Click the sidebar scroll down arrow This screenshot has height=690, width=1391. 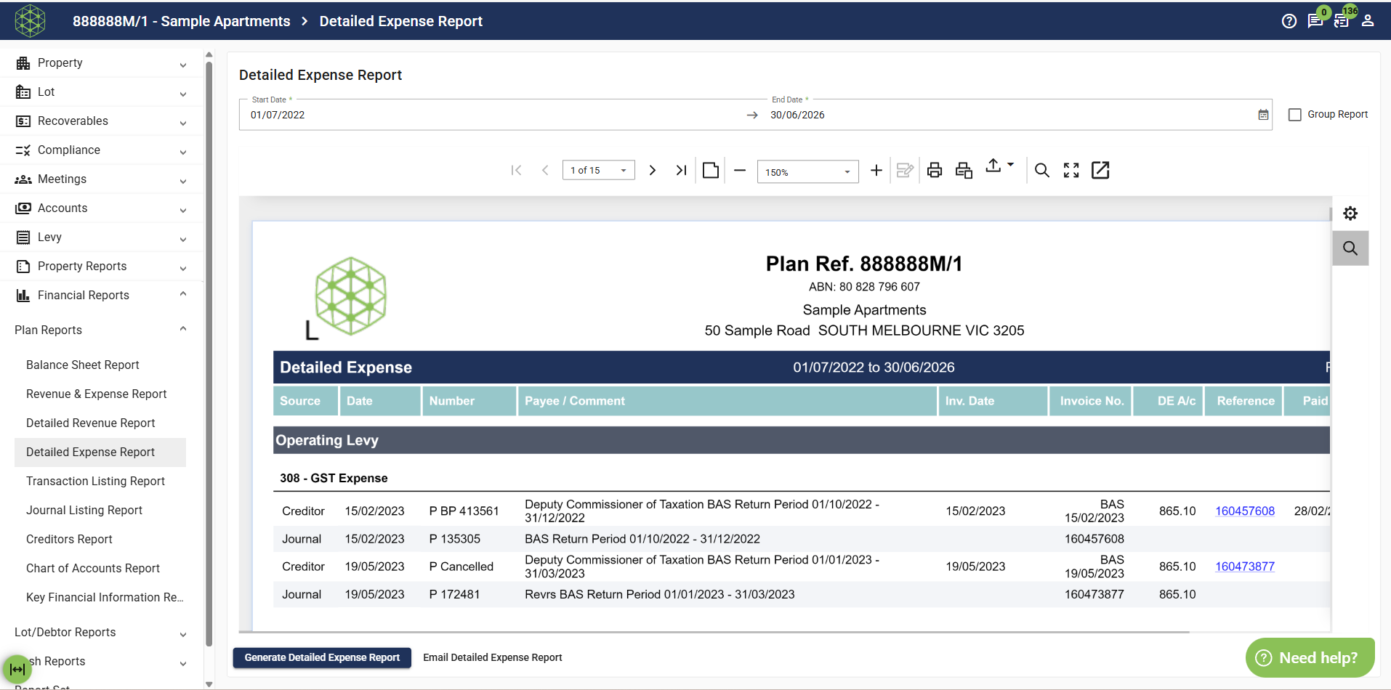tap(209, 683)
